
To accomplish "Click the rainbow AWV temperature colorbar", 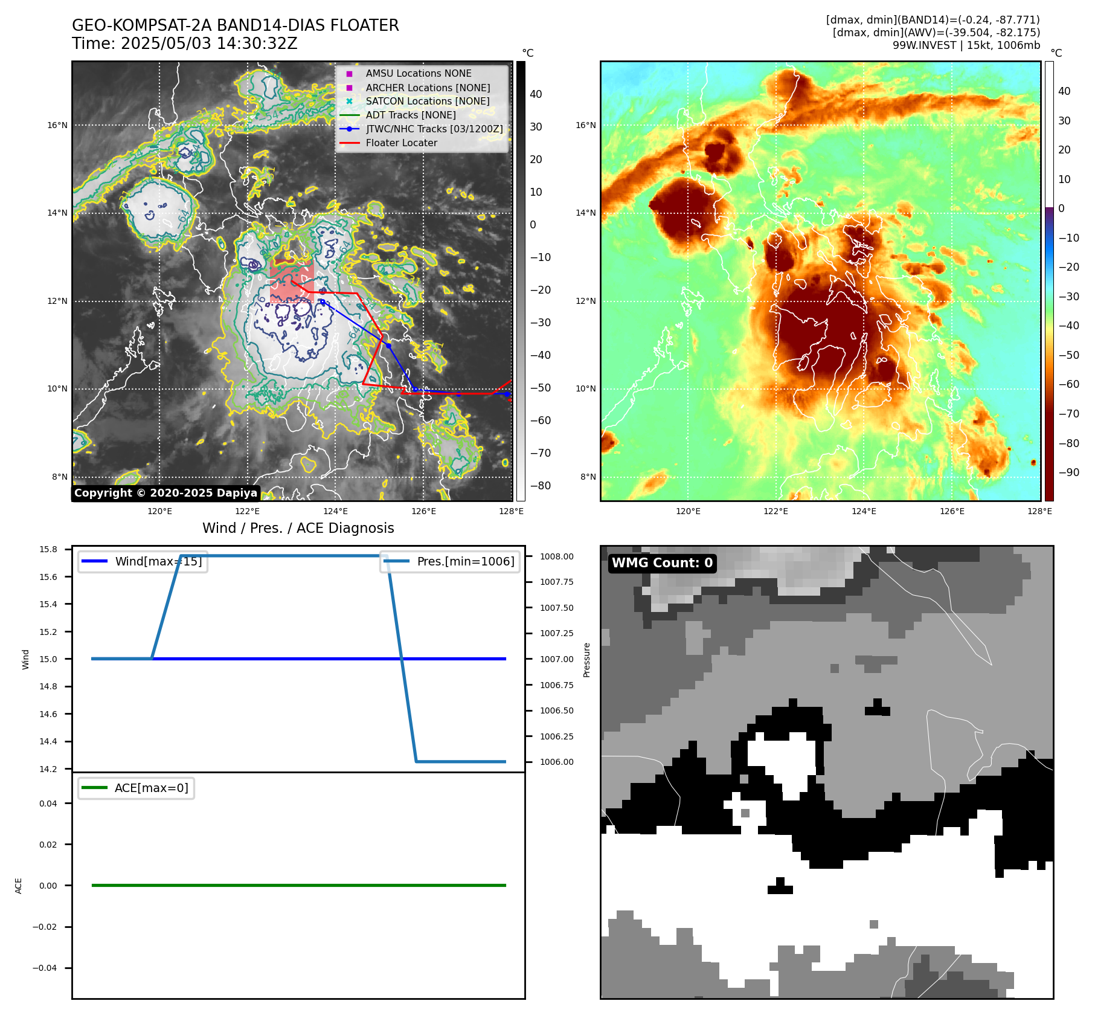I will coord(1049,281).
